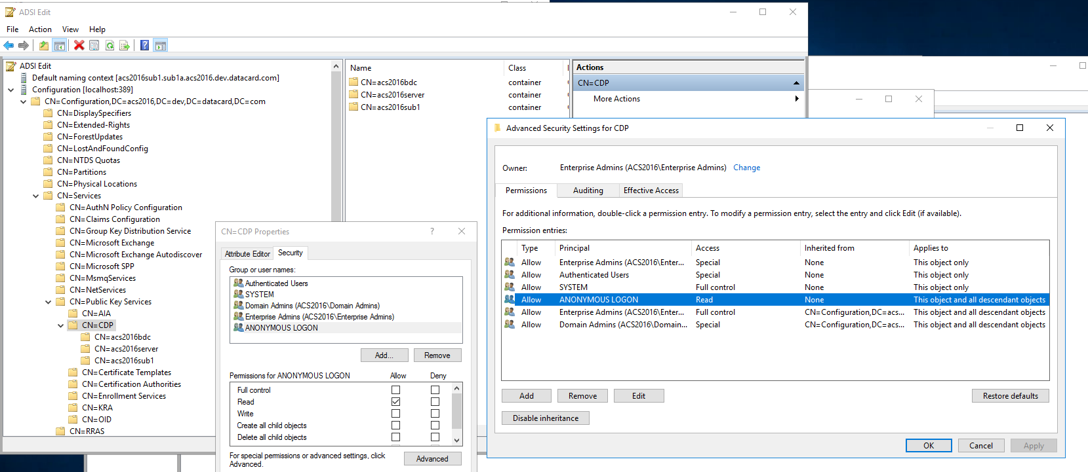This screenshot has height=472, width=1088.
Task: Click the Disable inheritance button
Action: pyautogui.click(x=545, y=418)
